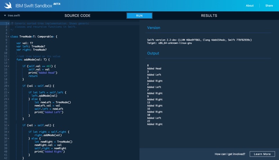Click 'var val: T?' declaration line
The image size is (279, 160).
click(25, 43)
